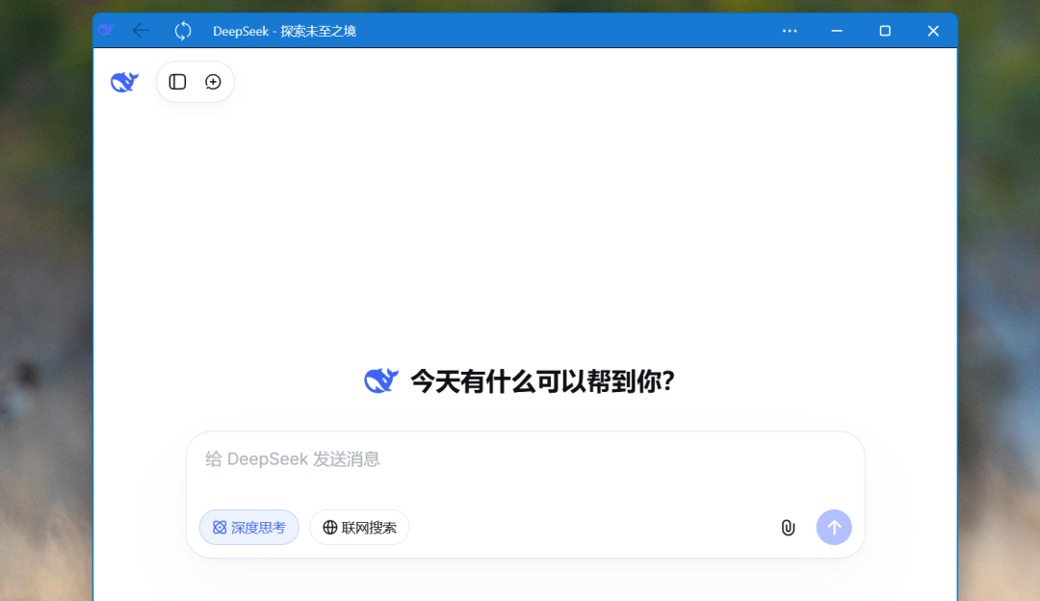
Task: Click the DeepSeek - 探索未至之境 title text
Action: click(286, 30)
